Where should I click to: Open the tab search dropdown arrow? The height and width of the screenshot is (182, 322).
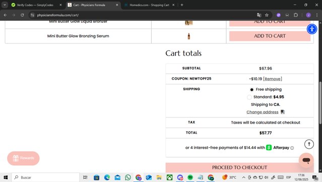(5, 5)
